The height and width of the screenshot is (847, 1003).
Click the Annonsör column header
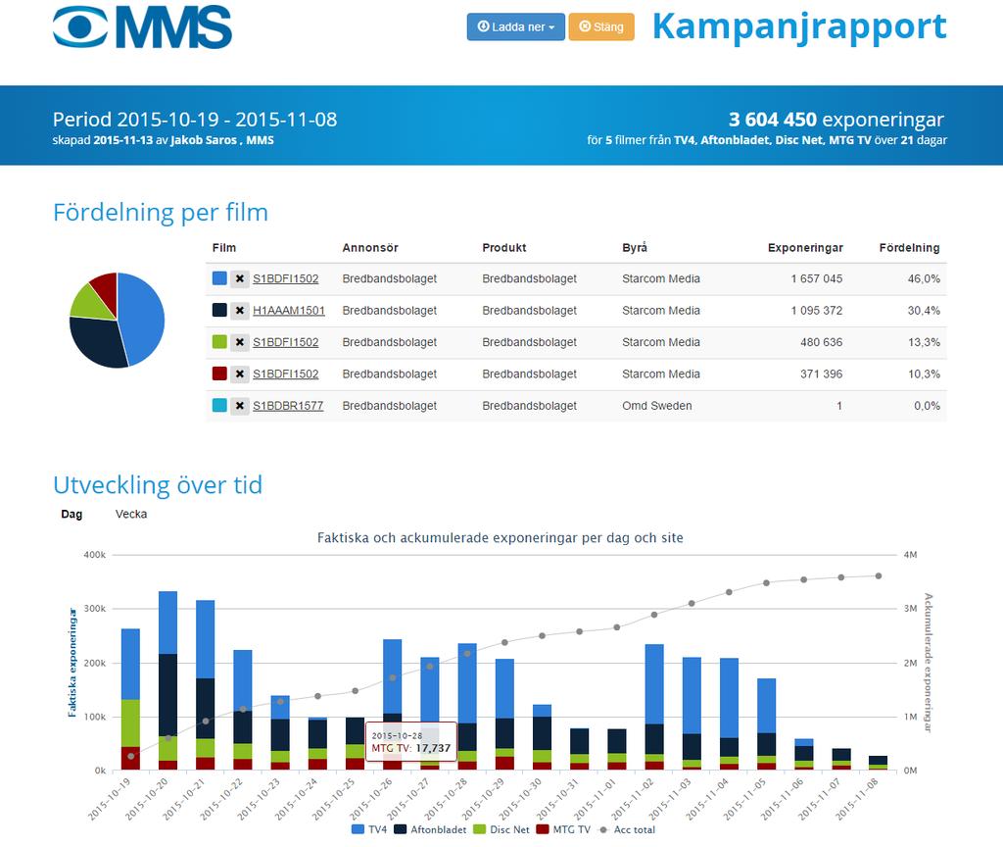369,248
